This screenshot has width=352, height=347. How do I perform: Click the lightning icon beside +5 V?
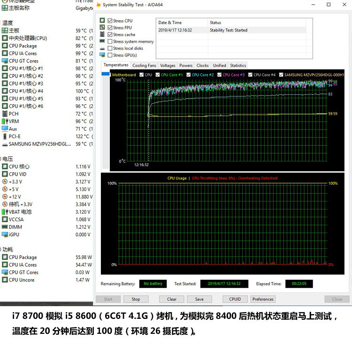tap(5, 189)
